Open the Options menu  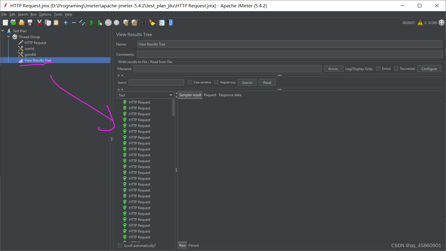[x=45, y=14]
